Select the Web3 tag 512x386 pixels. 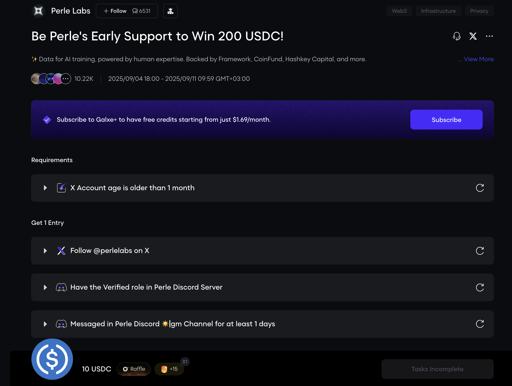tap(399, 11)
